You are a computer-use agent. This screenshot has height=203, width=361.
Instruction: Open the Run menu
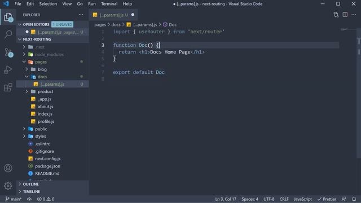(92, 4)
